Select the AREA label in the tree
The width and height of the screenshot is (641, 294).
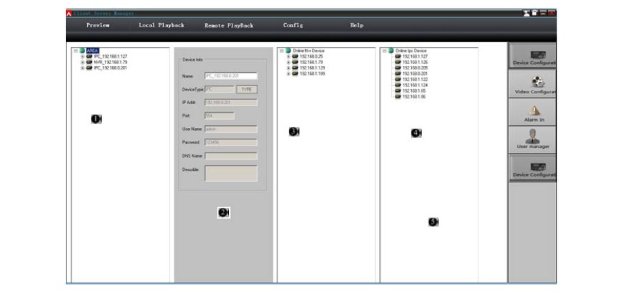tap(93, 51)
